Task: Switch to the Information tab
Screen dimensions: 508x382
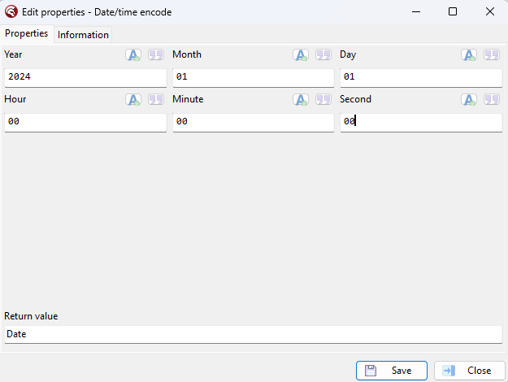Action: [x=83, y=35]
